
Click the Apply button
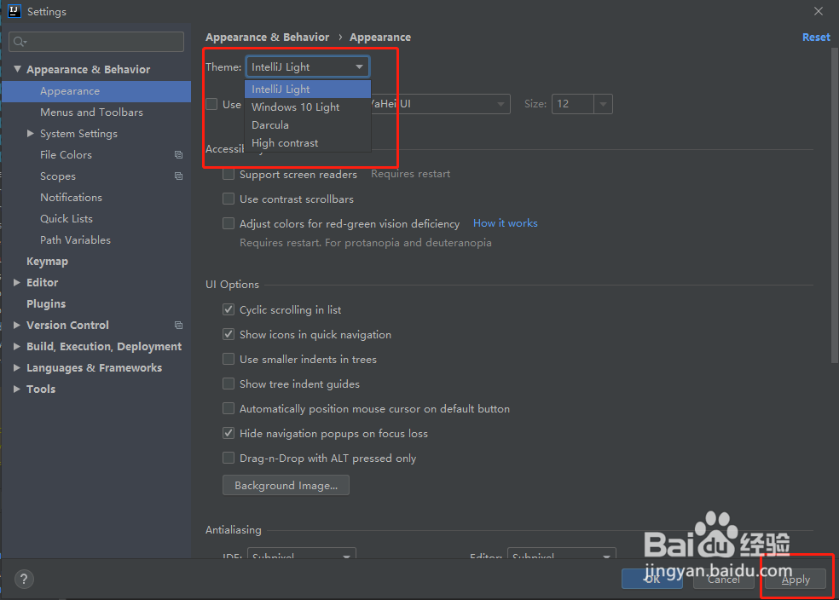coord(796,580)
